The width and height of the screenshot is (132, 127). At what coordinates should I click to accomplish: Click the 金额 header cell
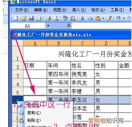tap(125, 66)
